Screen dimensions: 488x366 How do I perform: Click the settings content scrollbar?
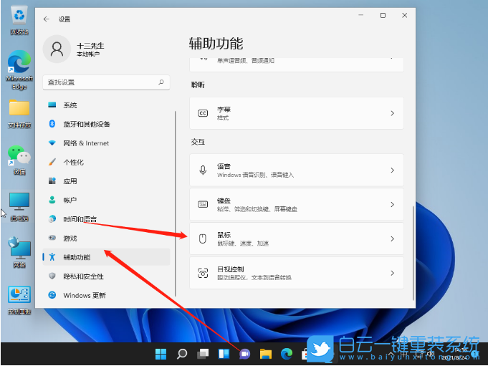(x=413, y=253)
